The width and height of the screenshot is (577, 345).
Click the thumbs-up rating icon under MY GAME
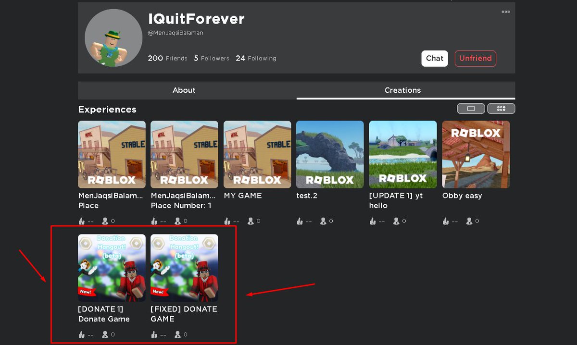227,221
